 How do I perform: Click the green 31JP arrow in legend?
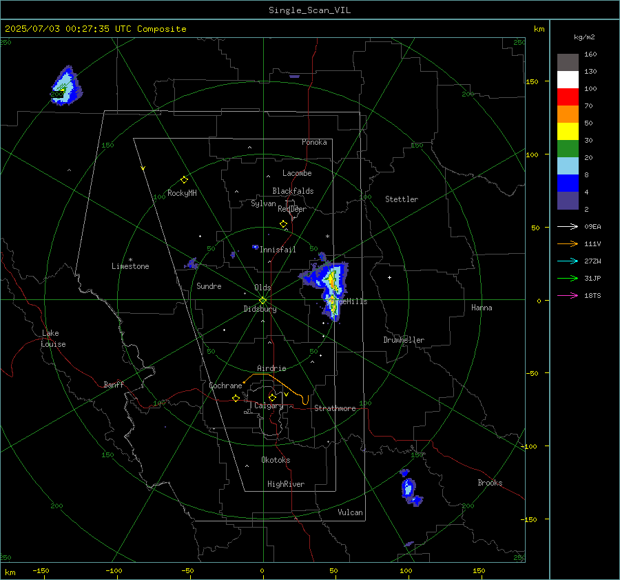[568, 279]
